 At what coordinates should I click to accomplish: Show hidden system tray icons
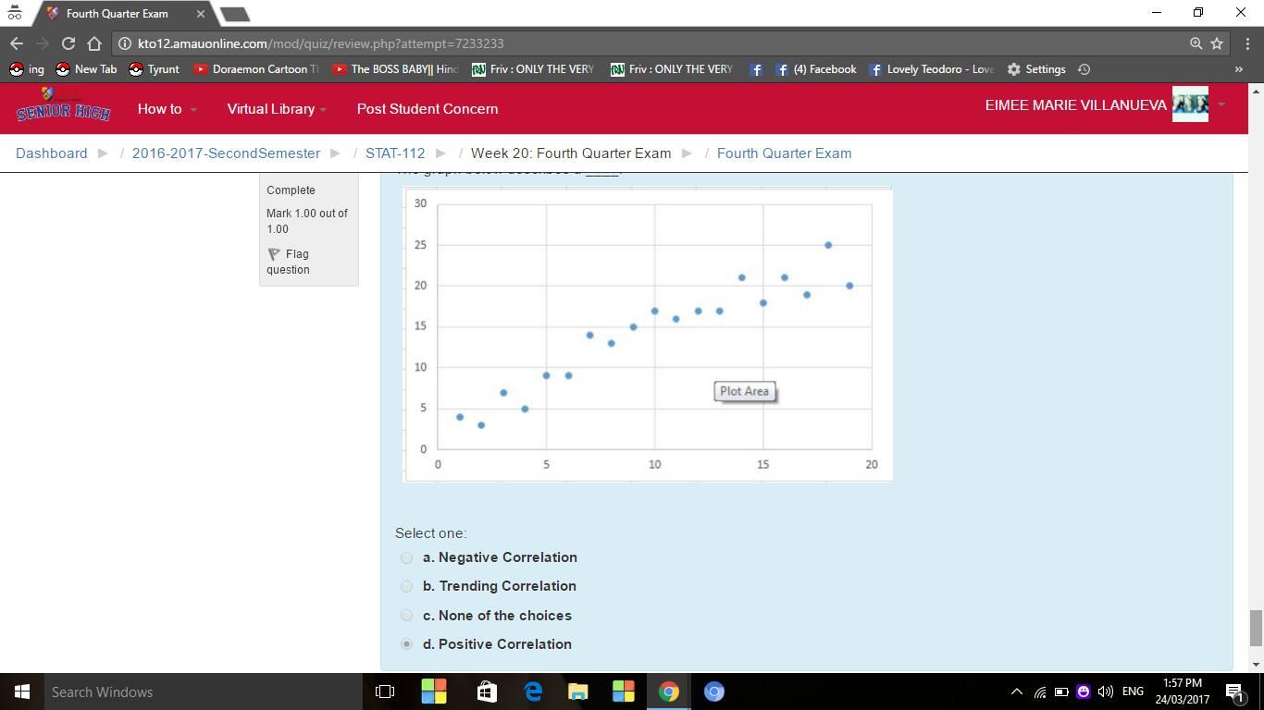coord(1016,692)
